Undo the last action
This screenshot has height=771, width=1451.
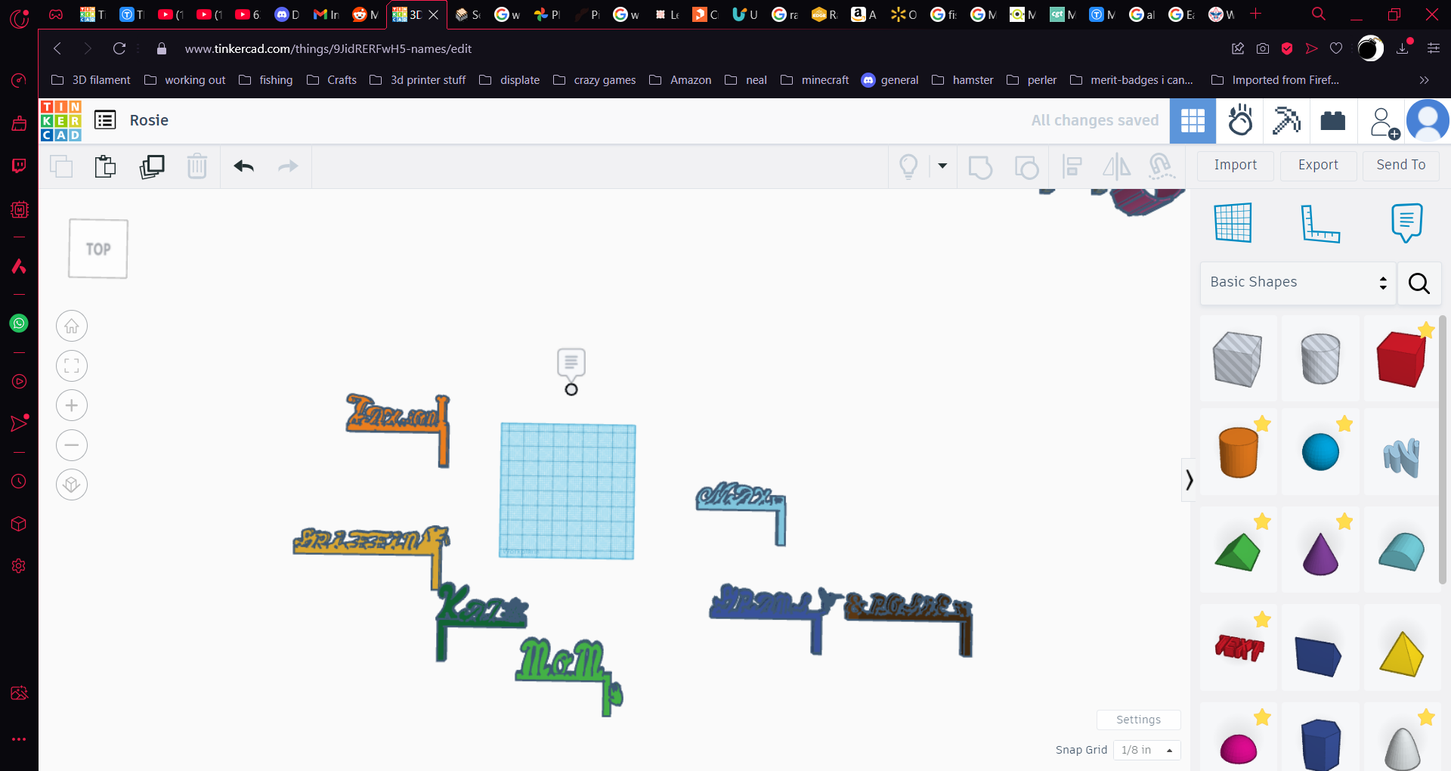[x=243, y=166]
